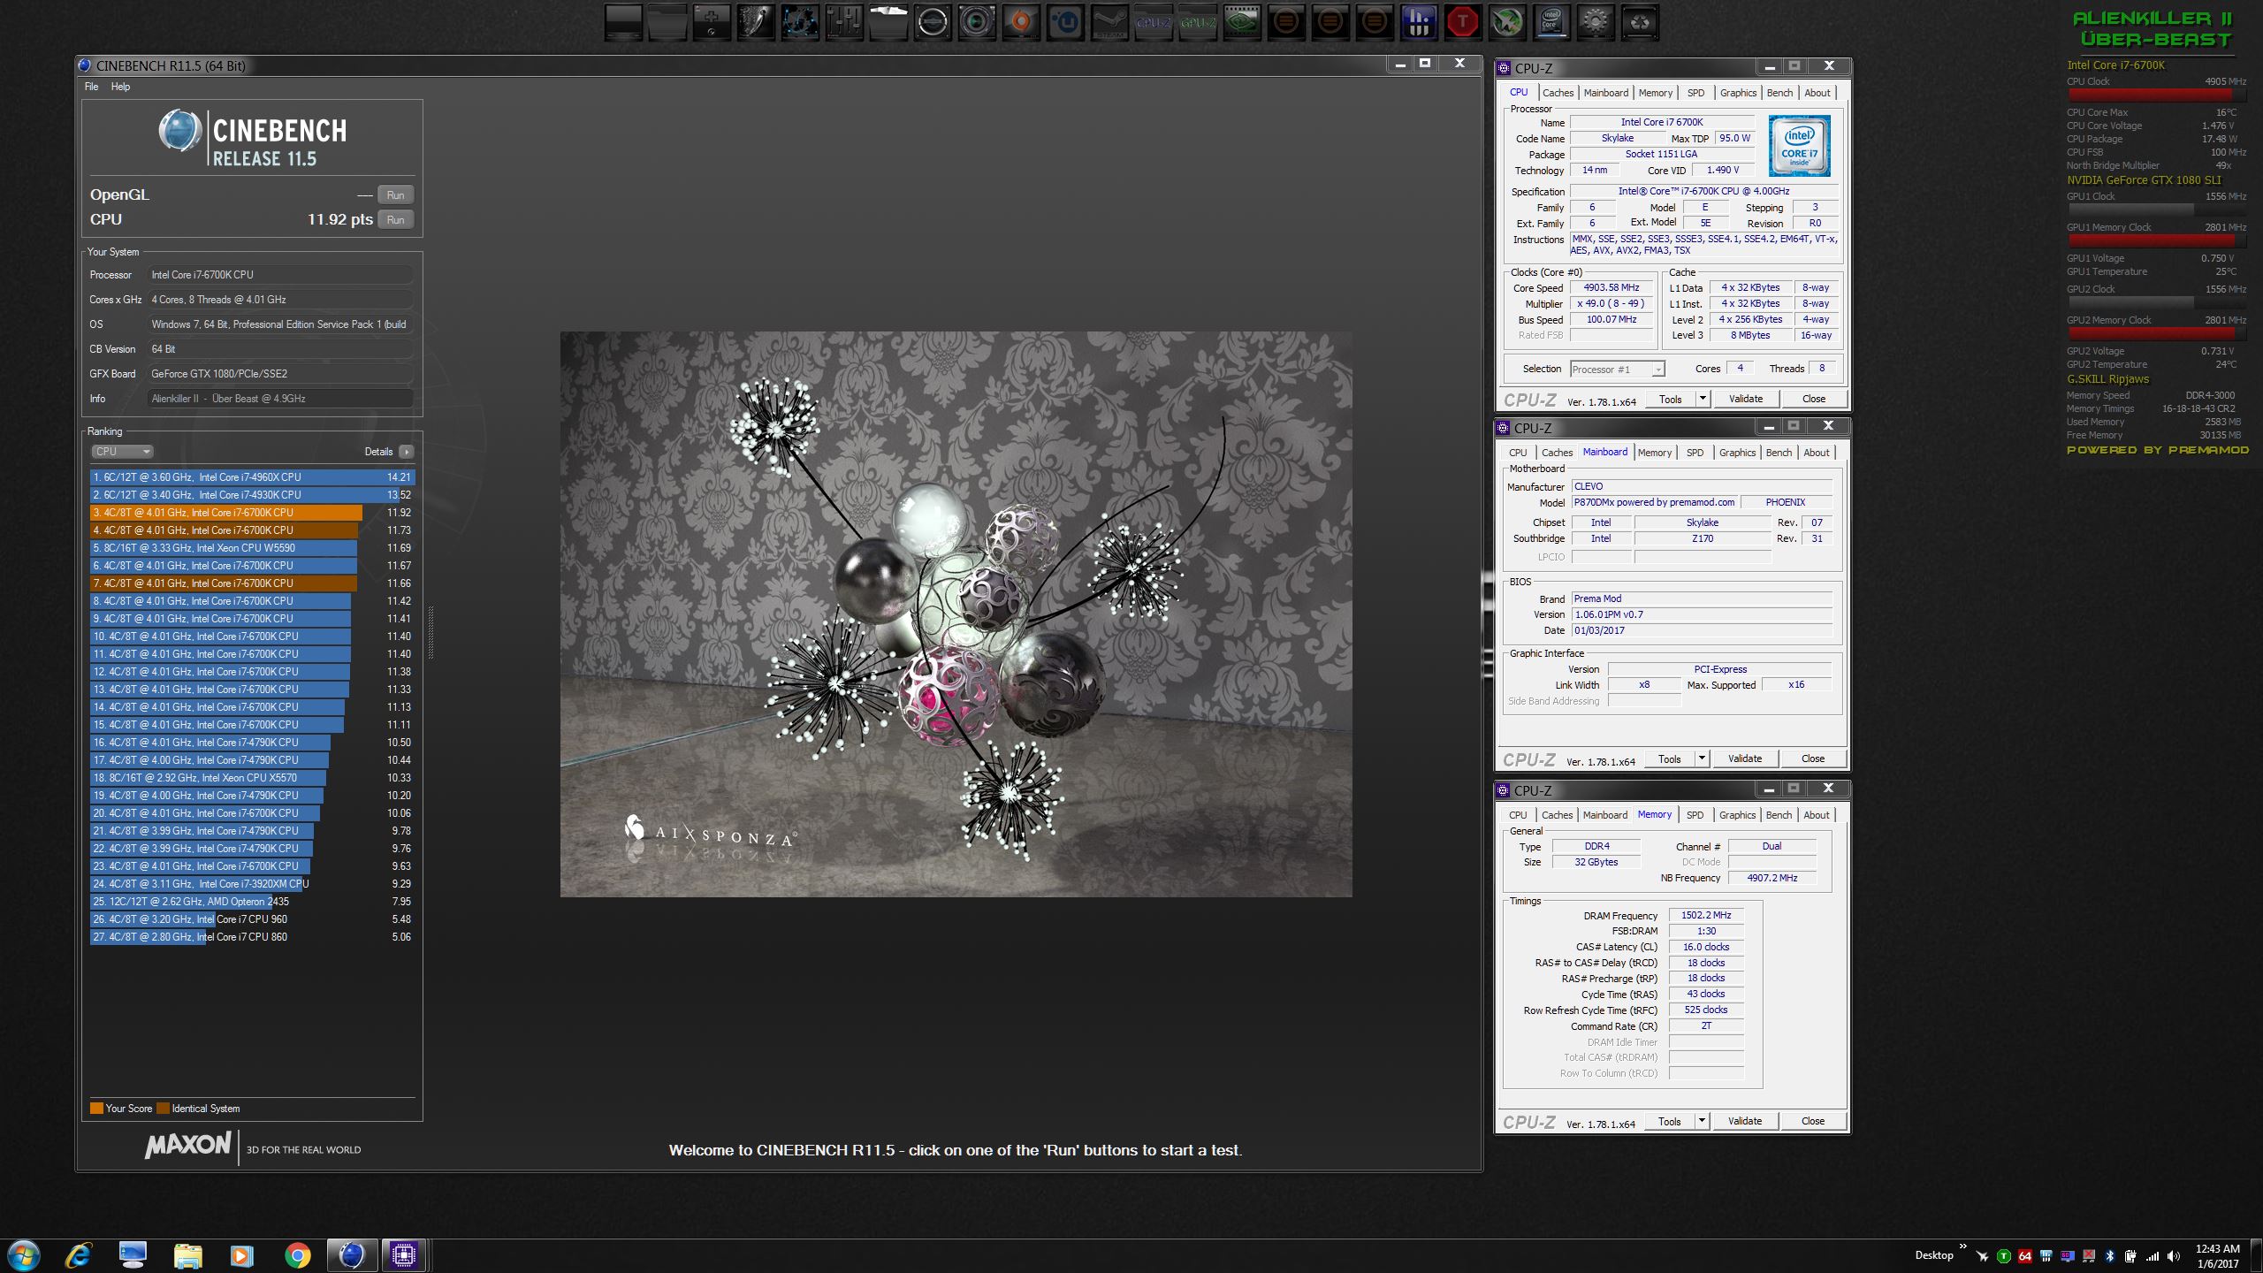This screenshot has width=2263, height=1273.
Task: Switch to CPU-Z taskbar button
Action: [x=404, y=1255]
